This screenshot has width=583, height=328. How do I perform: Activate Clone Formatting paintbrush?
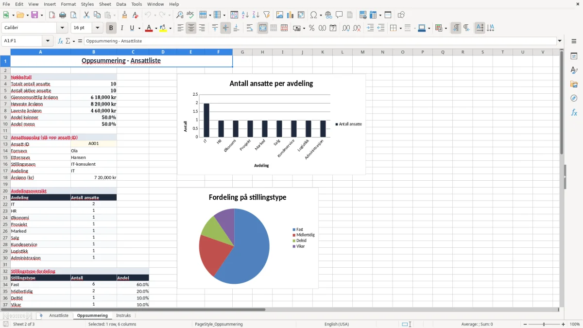tap(124, 15)
